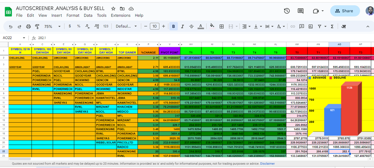Open the Data menu
Screen dimensions: 374x168
88,15
